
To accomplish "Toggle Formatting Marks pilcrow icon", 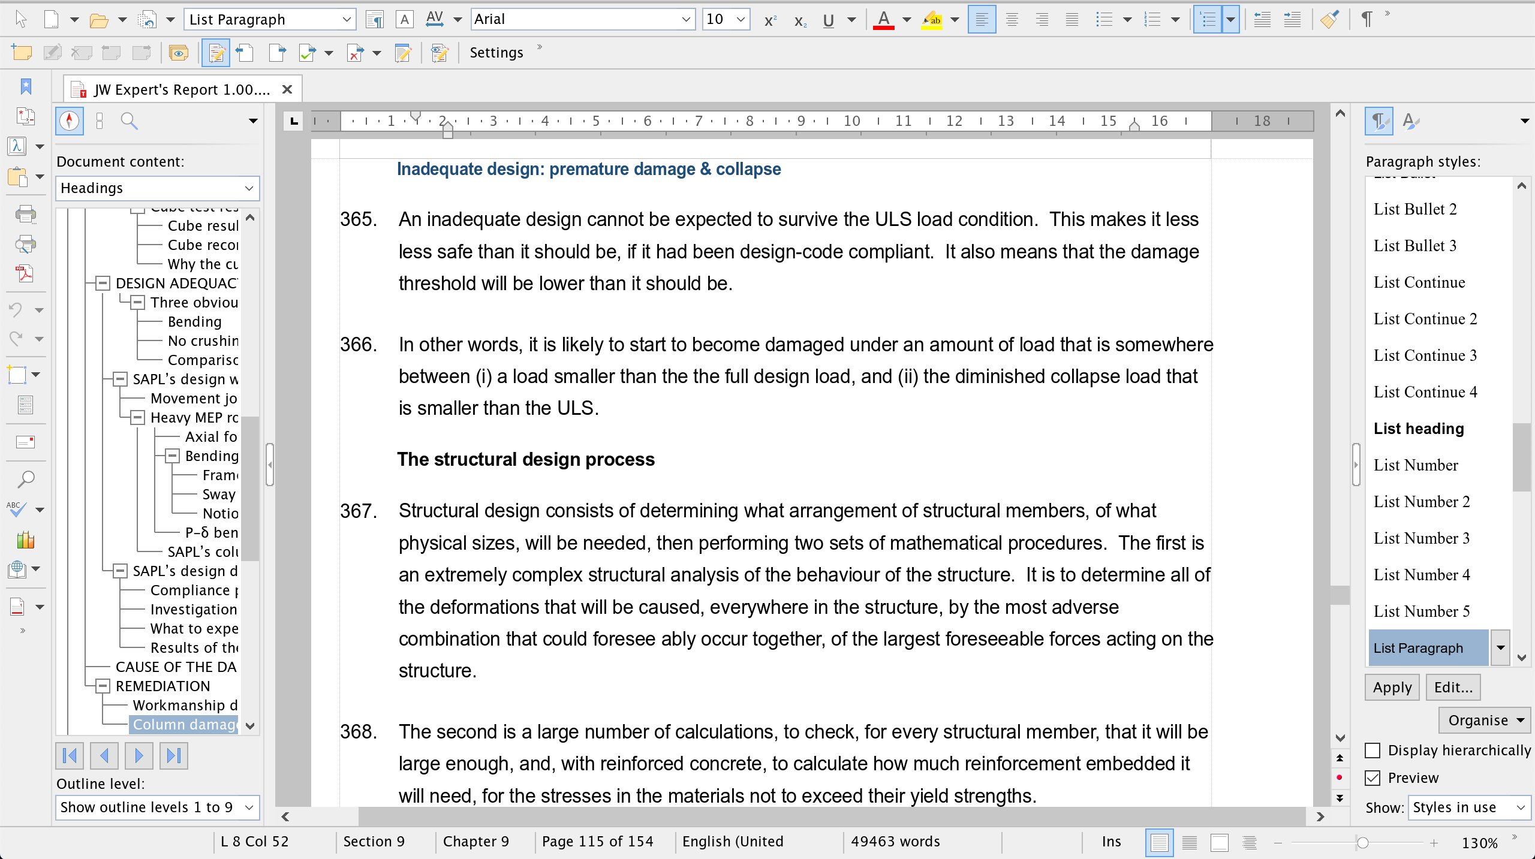I will coord(1367,20).
